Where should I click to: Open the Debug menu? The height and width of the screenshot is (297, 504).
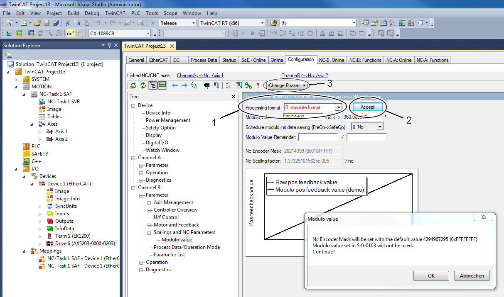[92, 13]
